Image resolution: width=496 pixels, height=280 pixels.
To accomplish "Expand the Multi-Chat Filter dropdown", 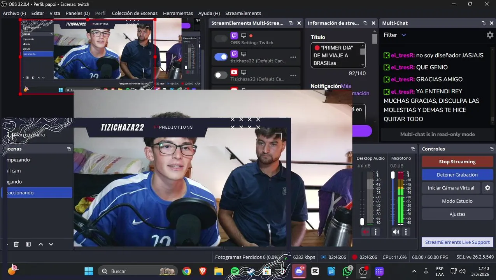I will pos(395,35).
